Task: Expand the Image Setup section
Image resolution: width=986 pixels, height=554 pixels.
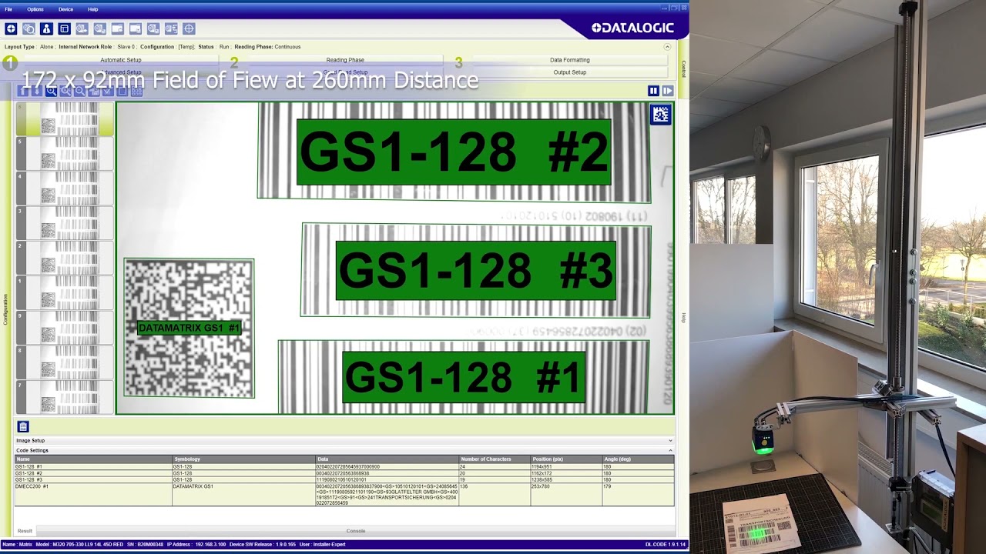Action: coord(344,441)
